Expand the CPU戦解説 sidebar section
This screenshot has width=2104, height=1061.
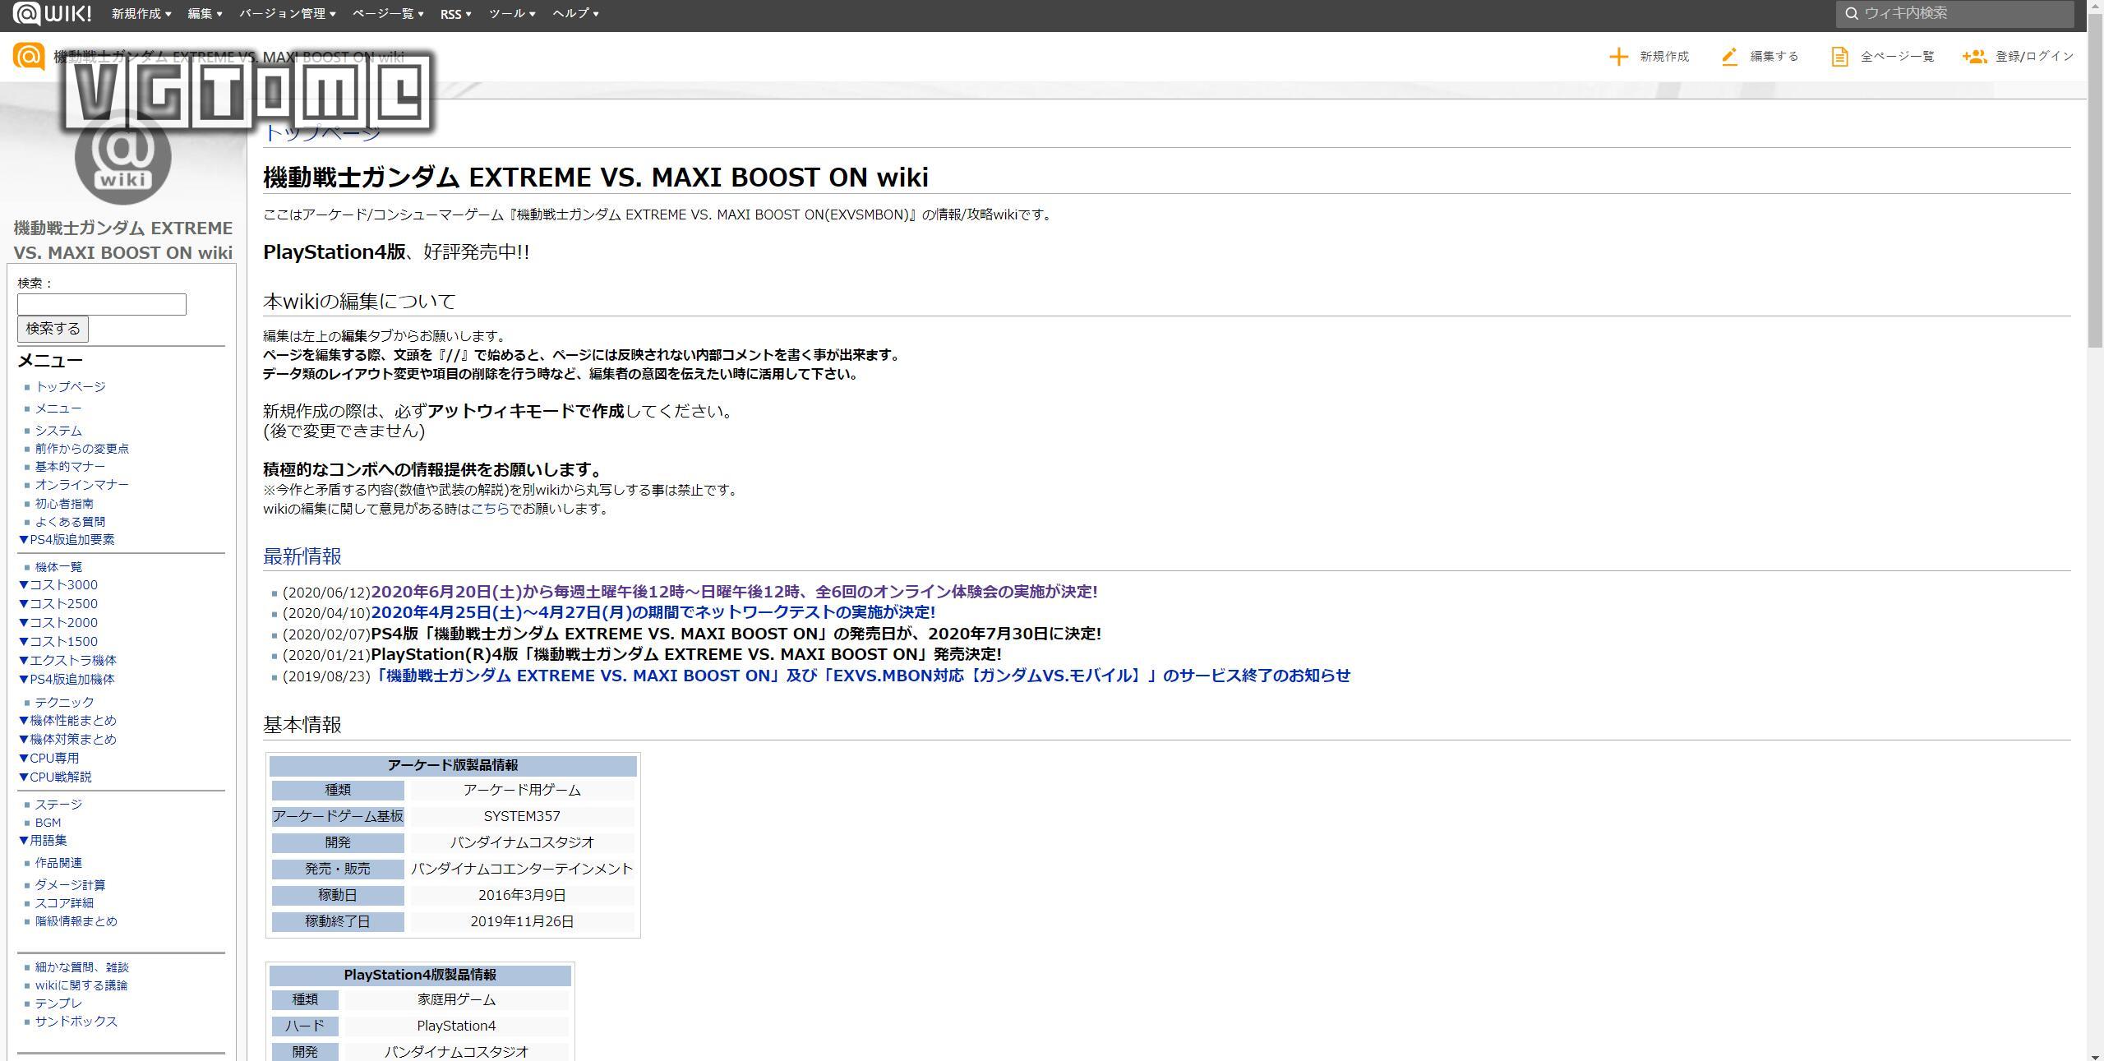tap(54, 777)
